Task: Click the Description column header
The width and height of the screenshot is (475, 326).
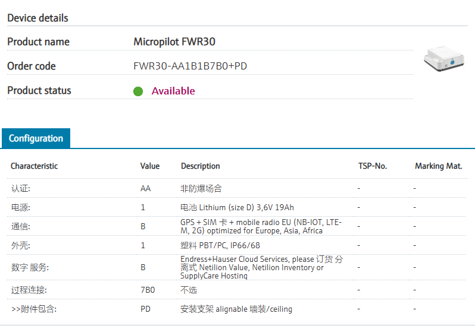Action: (200, 166)
